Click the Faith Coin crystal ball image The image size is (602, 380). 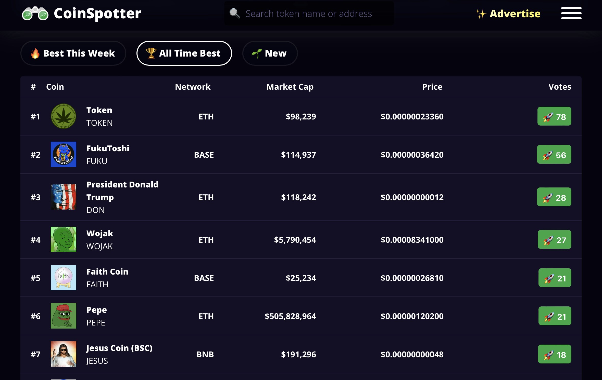(64, 278)
